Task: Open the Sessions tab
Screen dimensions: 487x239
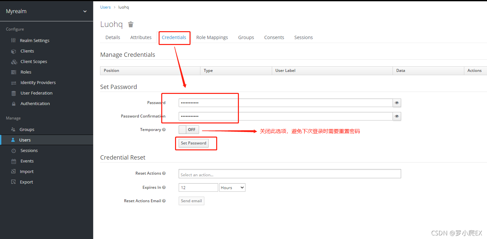Action: click(303, 37)
